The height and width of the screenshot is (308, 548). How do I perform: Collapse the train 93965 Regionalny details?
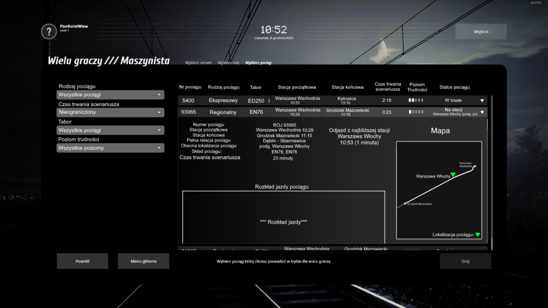coord(482,112)
